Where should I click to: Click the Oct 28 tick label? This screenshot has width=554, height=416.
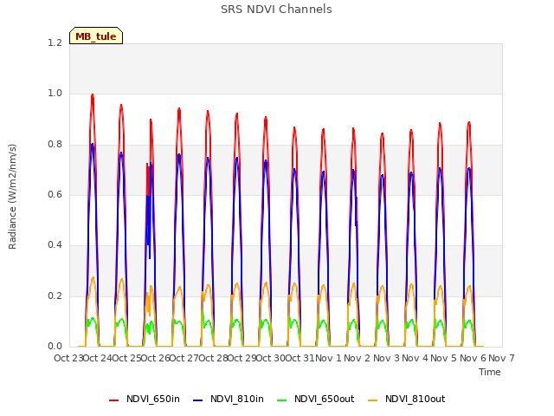click(213, 358)
